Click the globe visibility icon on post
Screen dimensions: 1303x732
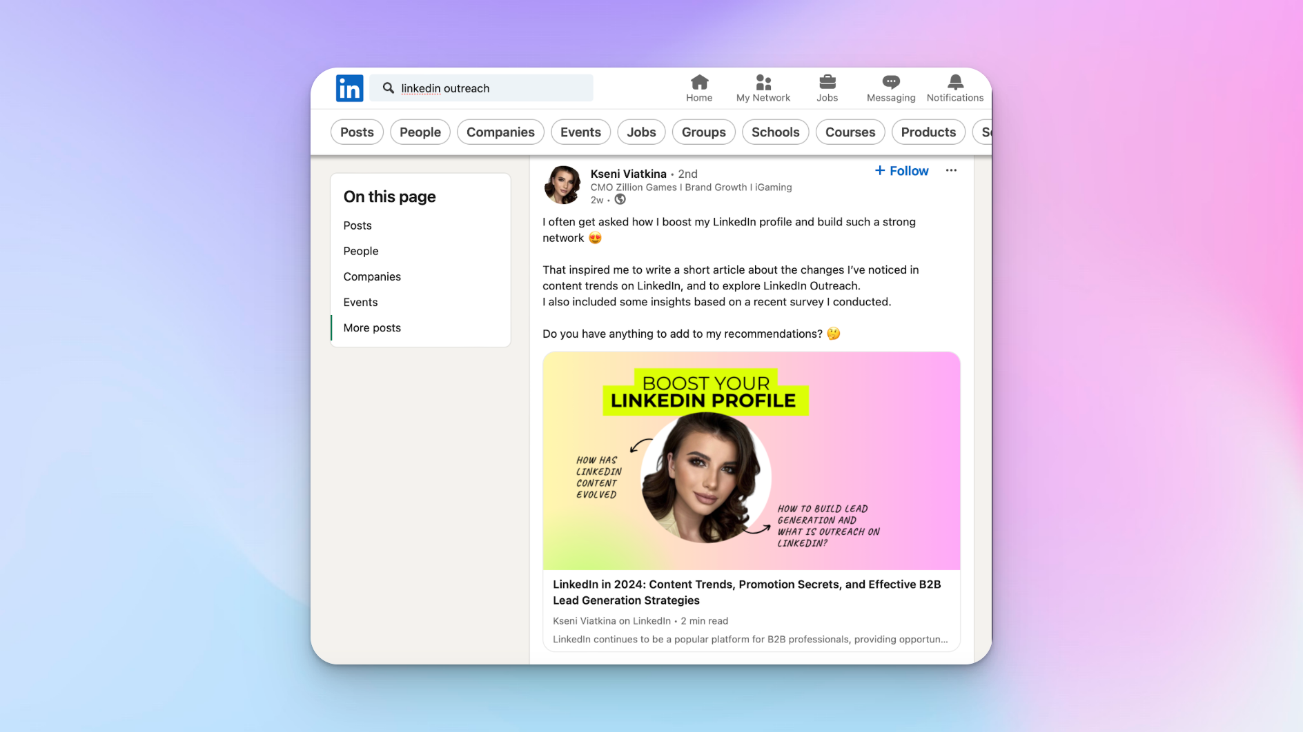[x=620, y=200]
